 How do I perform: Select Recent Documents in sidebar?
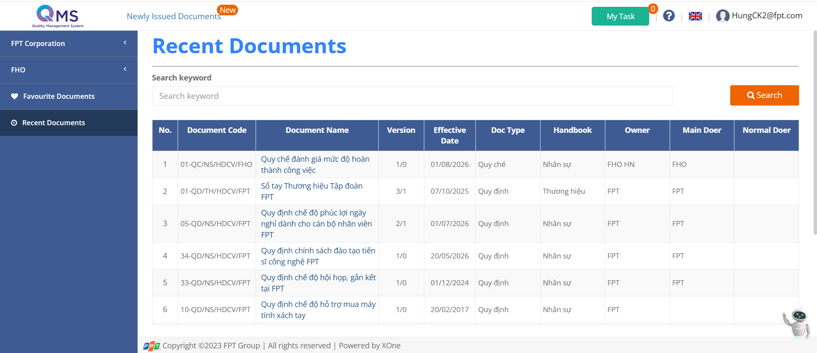pos(69,123)
